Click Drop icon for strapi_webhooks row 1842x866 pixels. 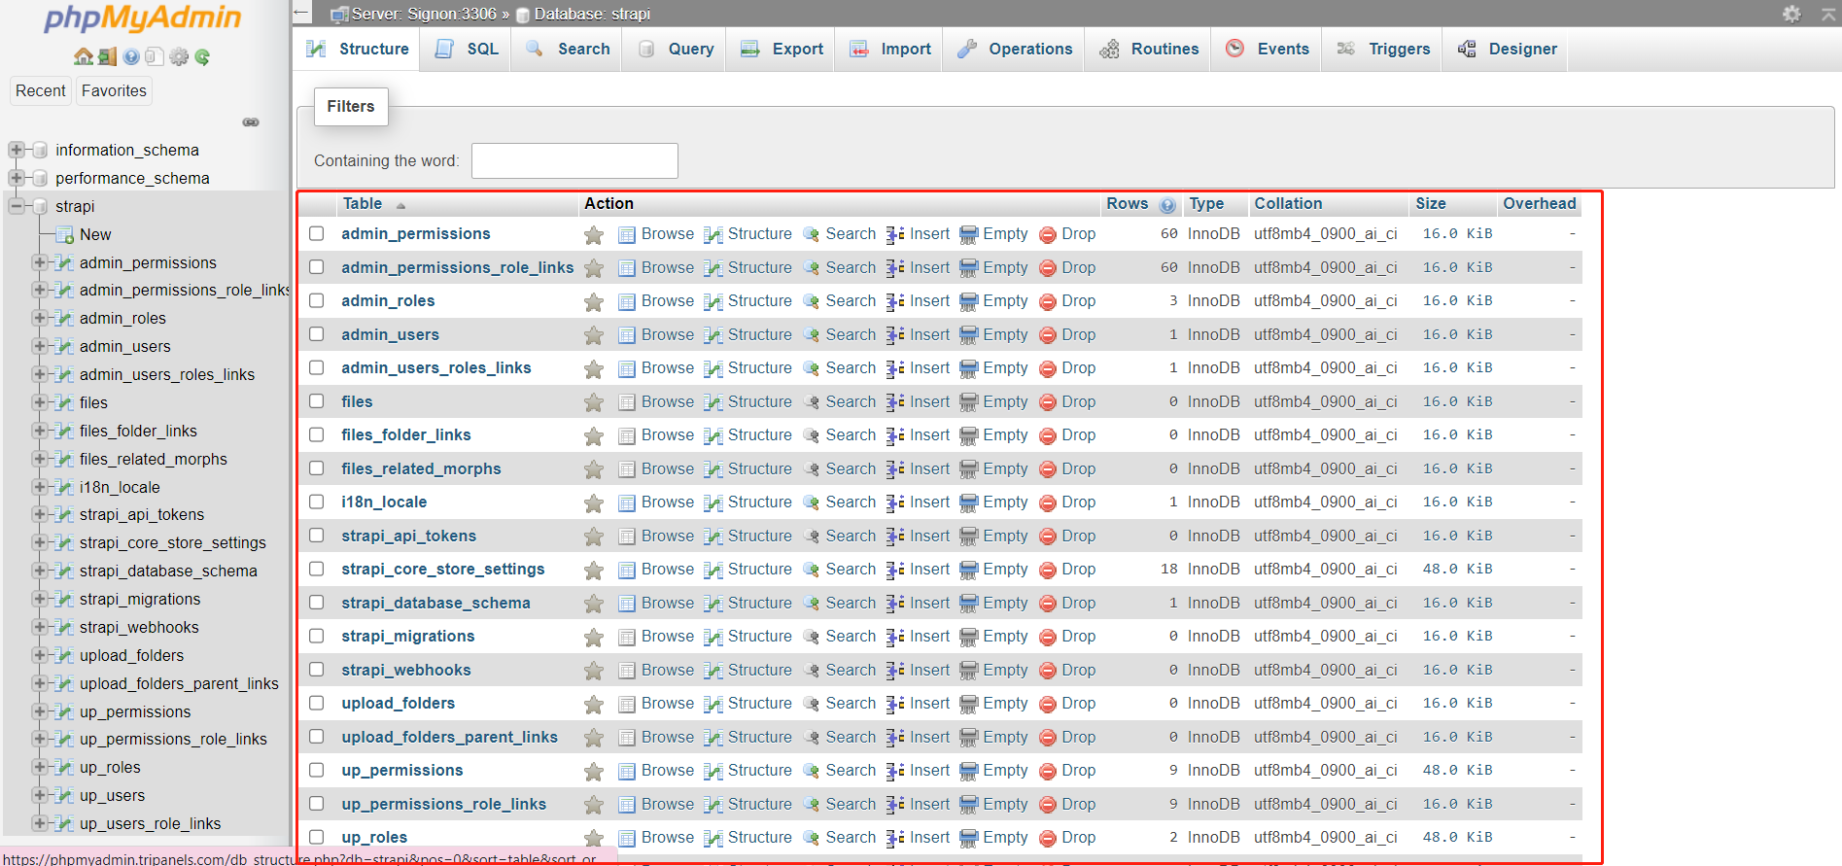1048,671
